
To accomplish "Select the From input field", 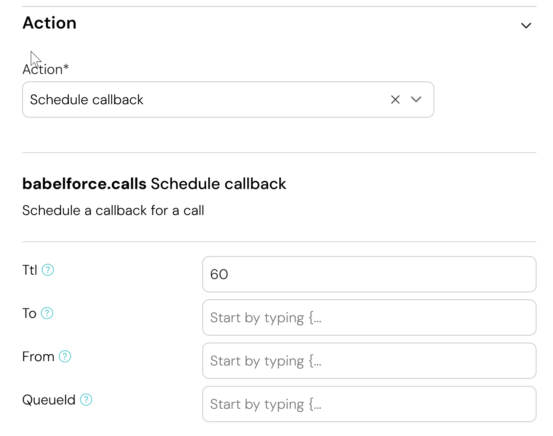I will 369,361.
